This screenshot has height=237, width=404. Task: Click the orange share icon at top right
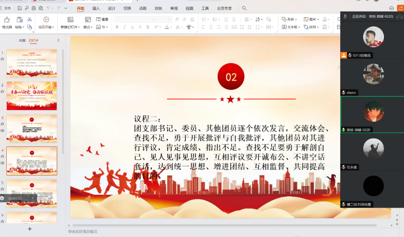[x=400, y=8]
